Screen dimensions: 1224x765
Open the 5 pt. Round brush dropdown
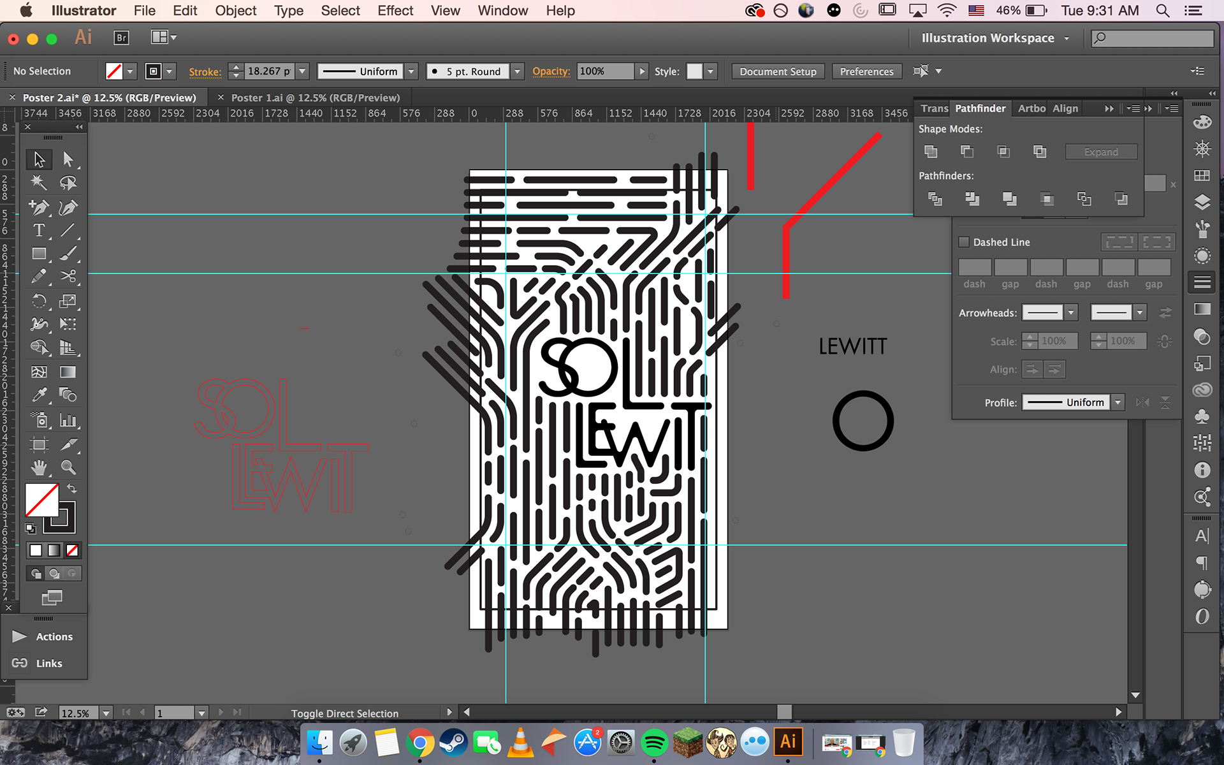coord(518,71)
